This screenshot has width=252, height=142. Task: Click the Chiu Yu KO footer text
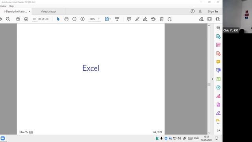tap(26, 132)
